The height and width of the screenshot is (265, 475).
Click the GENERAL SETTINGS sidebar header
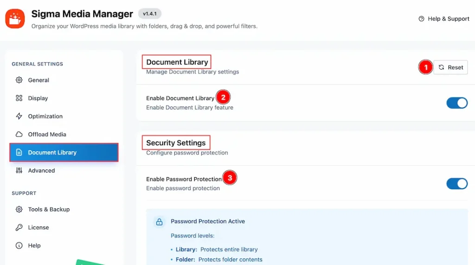37,64
